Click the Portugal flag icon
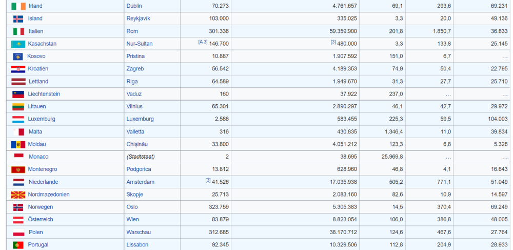This screenshot has width=513, height=250. click(x=18, y=245)
